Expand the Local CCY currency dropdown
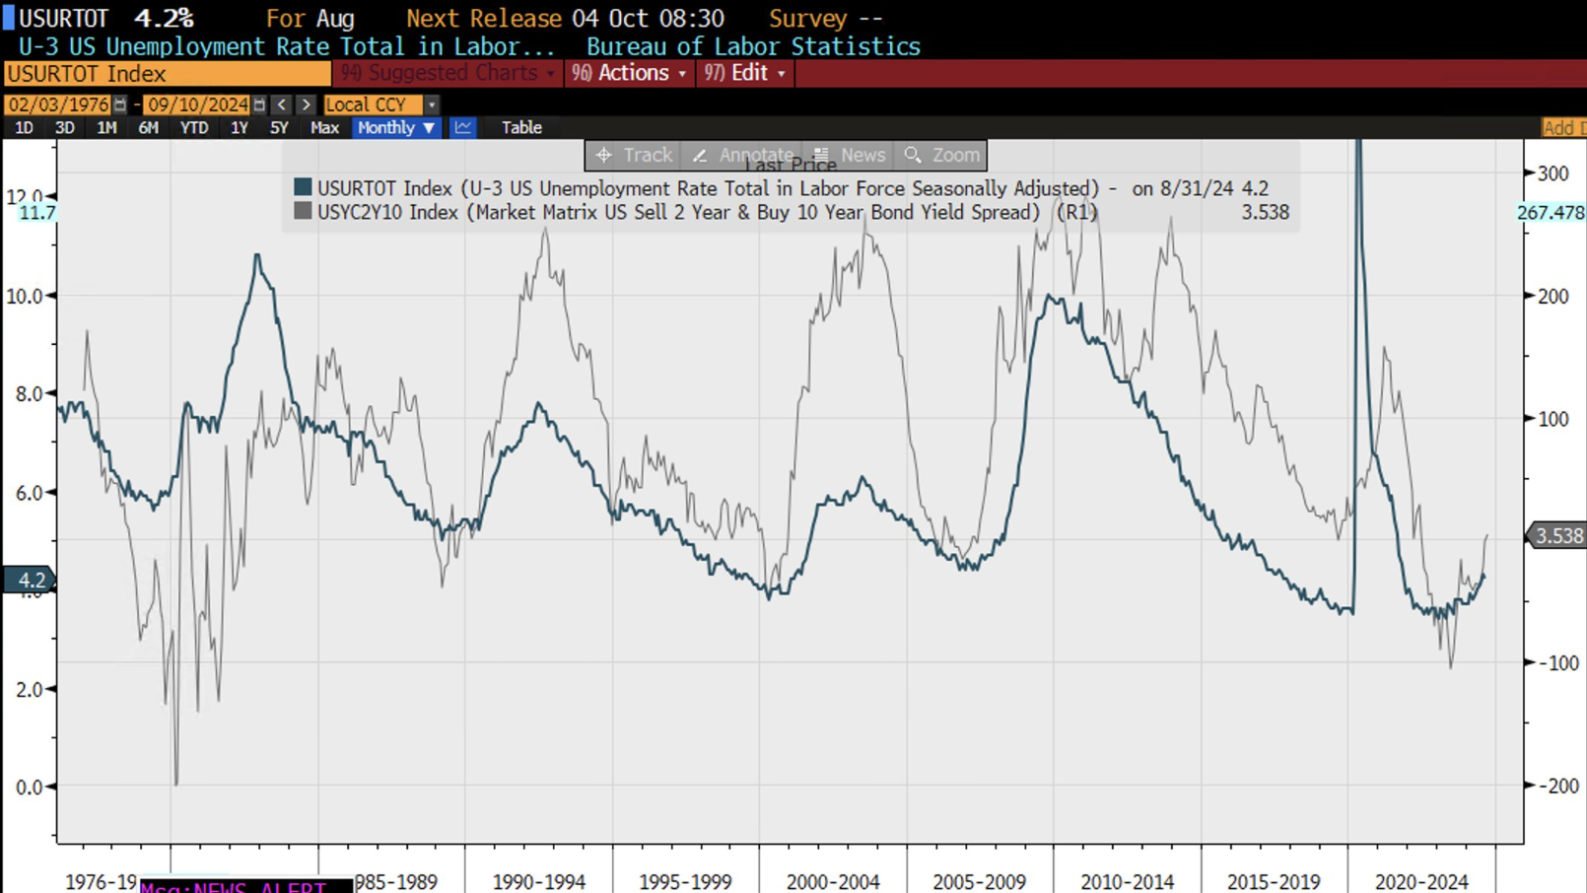1587x893 pixels. click(431, 104)
